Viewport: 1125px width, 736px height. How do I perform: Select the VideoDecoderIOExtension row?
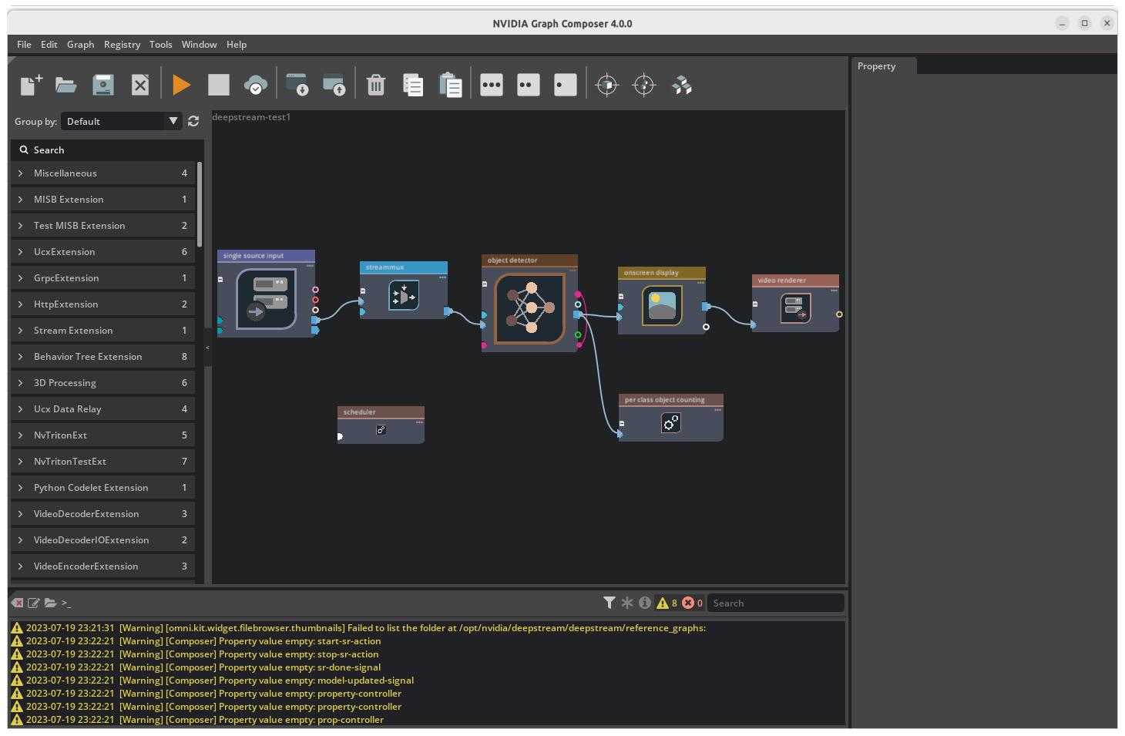coord(103,540)
